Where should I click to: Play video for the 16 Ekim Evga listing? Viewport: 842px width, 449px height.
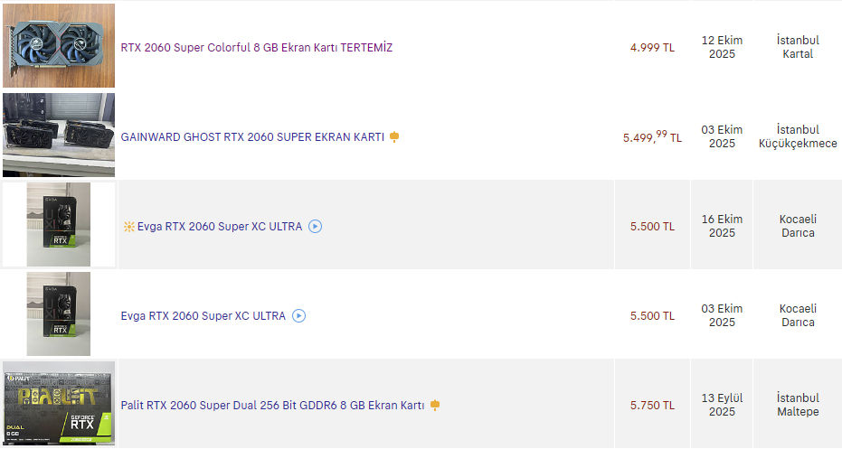pyautogui.click(x=315, y=227)
